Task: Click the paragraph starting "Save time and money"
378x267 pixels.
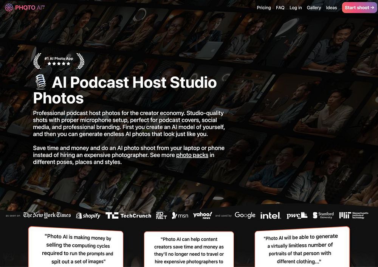Action: coord(129,155)
